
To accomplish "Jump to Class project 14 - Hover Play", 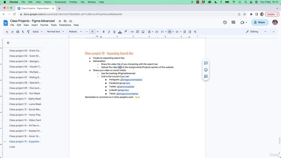I will pyautogui.click(x=25, y=115).
